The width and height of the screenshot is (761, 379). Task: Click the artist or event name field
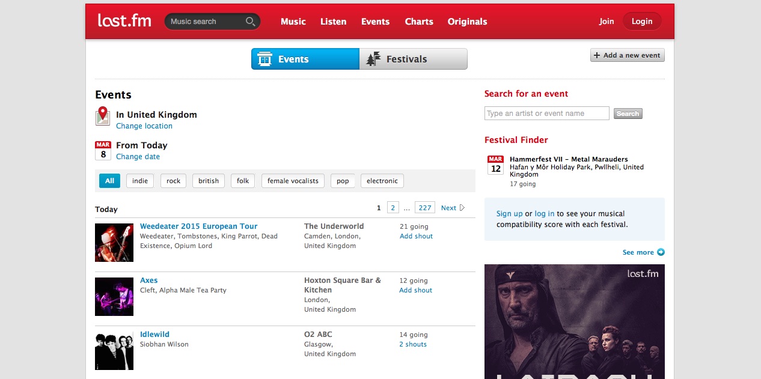pyautogui.click(x=547, y=114)
